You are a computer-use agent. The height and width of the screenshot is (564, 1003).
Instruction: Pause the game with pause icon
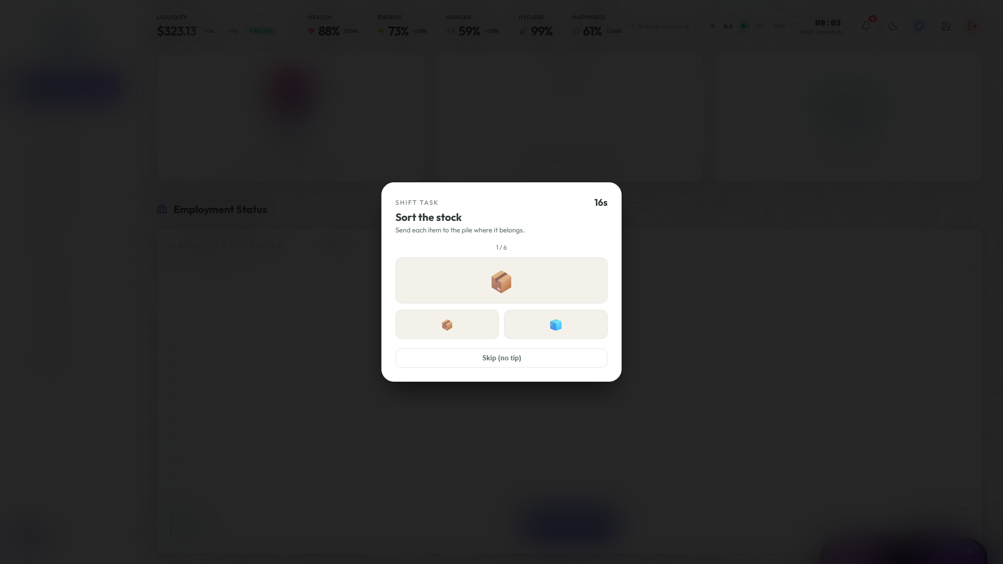click(712, 26)
